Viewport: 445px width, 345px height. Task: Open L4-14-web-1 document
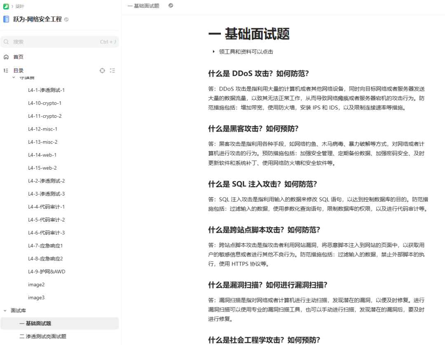coord(42,155)
